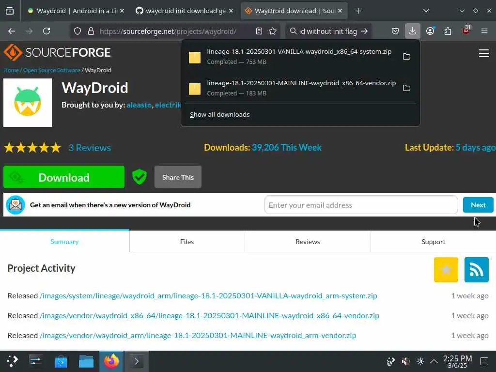Image resolution: width=496 pixels, height=372 pixels.
Task: Click the SourceForge logo
Action: (x=57, y=52)
